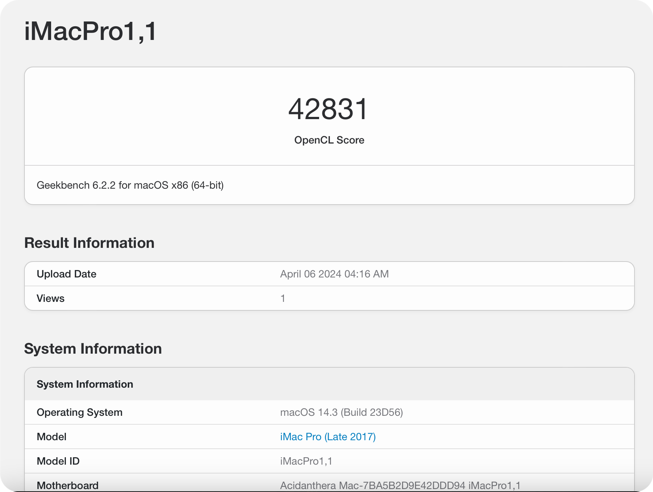Select the April 06 2024 04:16 AM value
This screenshot has height=492, width=653.
(x=334, y=274)
